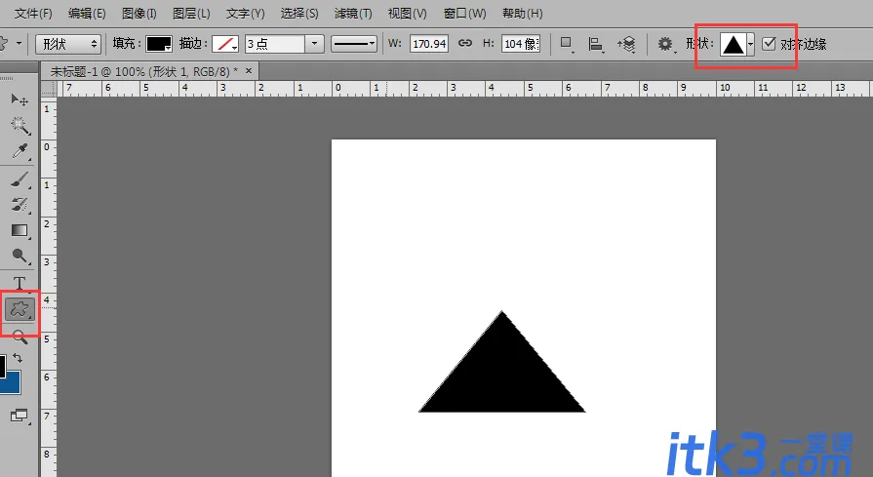Open stroke line type dropdown
This screenshot has height=477, width=873.
coord(353,44)
